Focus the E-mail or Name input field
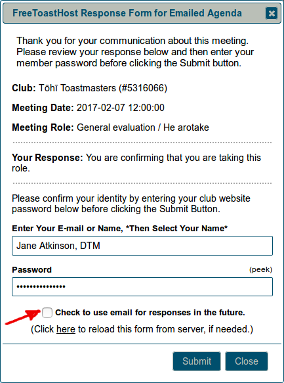Image resolution: width=284 pixels, height=383 pixels. [x=142, y=246]
